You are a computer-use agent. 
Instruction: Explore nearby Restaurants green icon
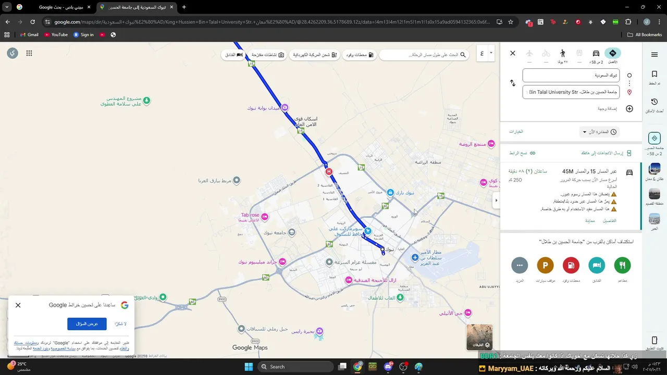point(622,265)
